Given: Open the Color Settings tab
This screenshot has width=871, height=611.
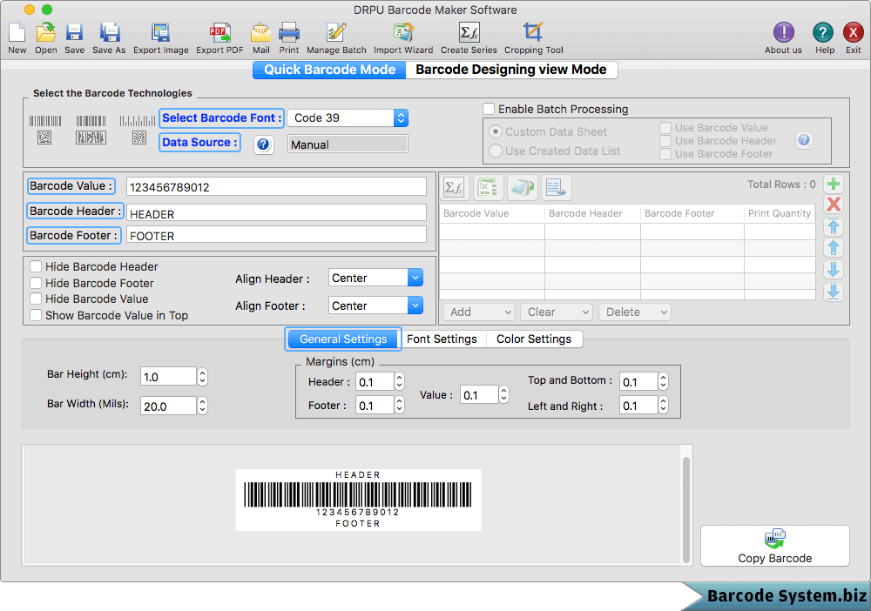Looking at the screenshot, I should pyautogui.click(x=534, y=339).
